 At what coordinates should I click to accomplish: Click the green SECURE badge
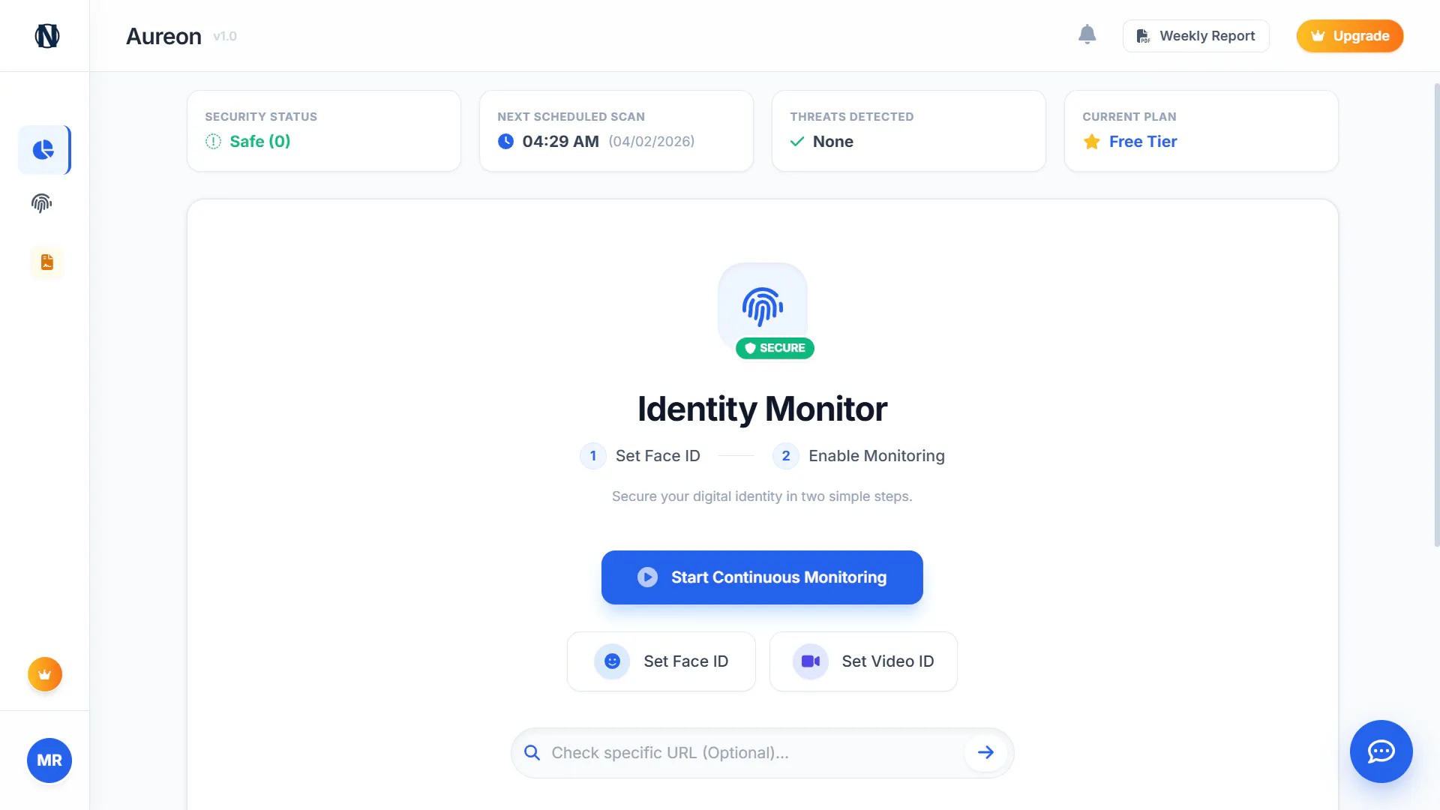pos(775,348)
